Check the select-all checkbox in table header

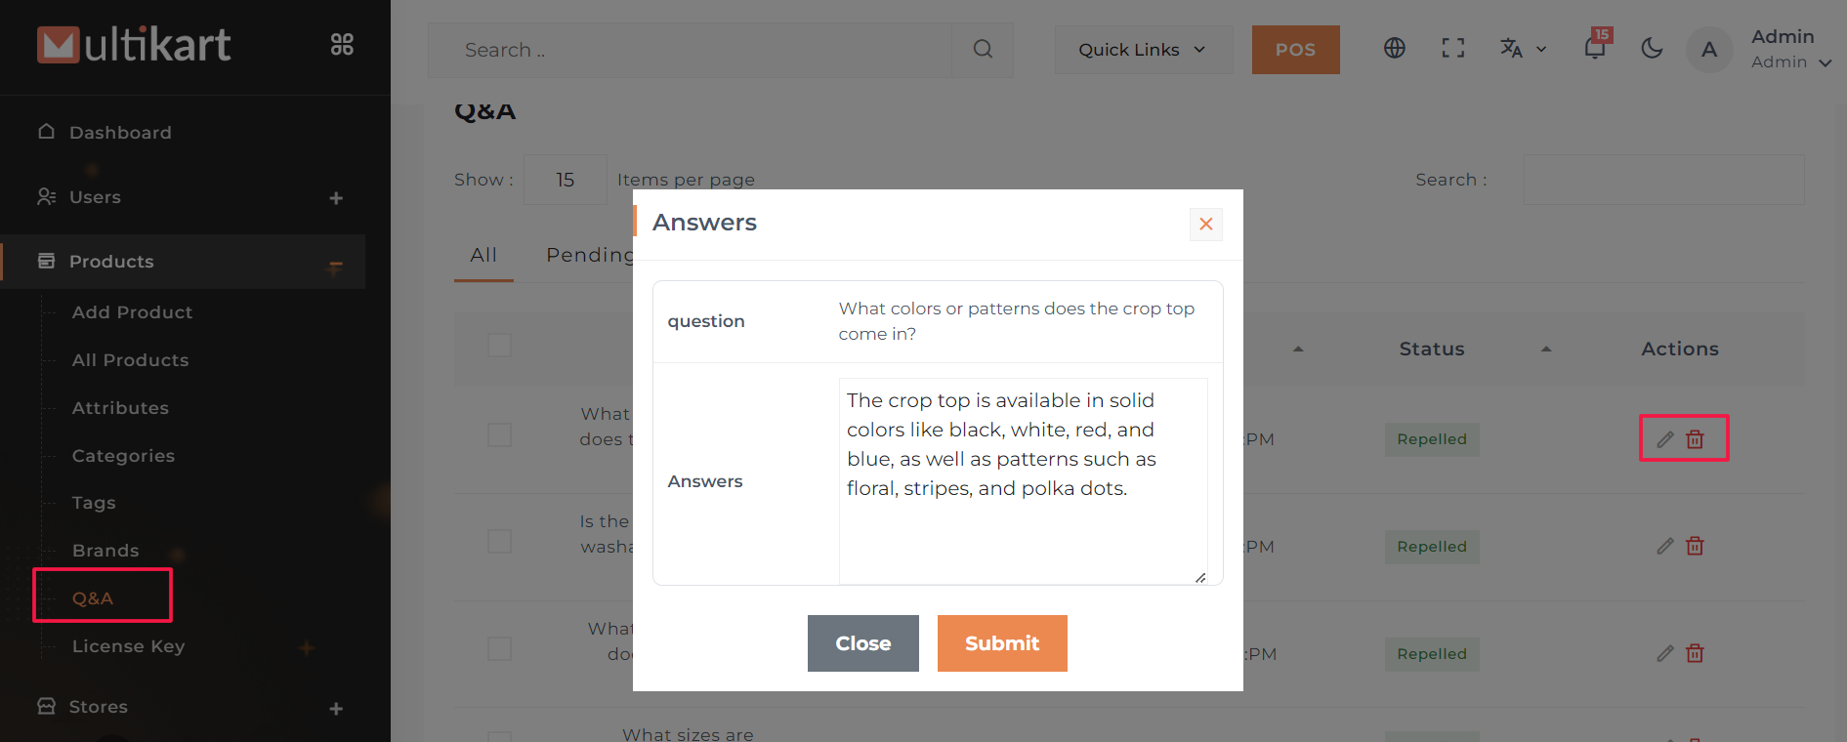[x=499, y=346]
